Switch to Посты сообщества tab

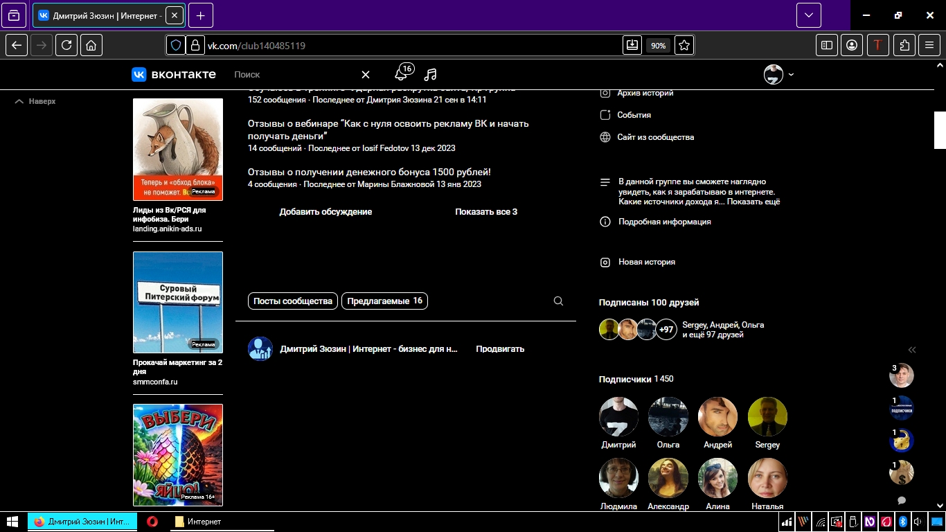click(293, 301)
